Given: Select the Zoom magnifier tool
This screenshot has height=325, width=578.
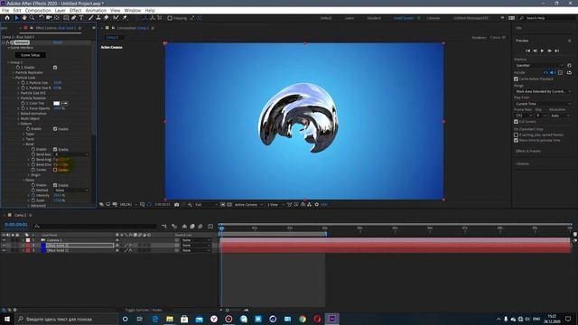Looking at the screenshot, I should click(x=33, y=18).
